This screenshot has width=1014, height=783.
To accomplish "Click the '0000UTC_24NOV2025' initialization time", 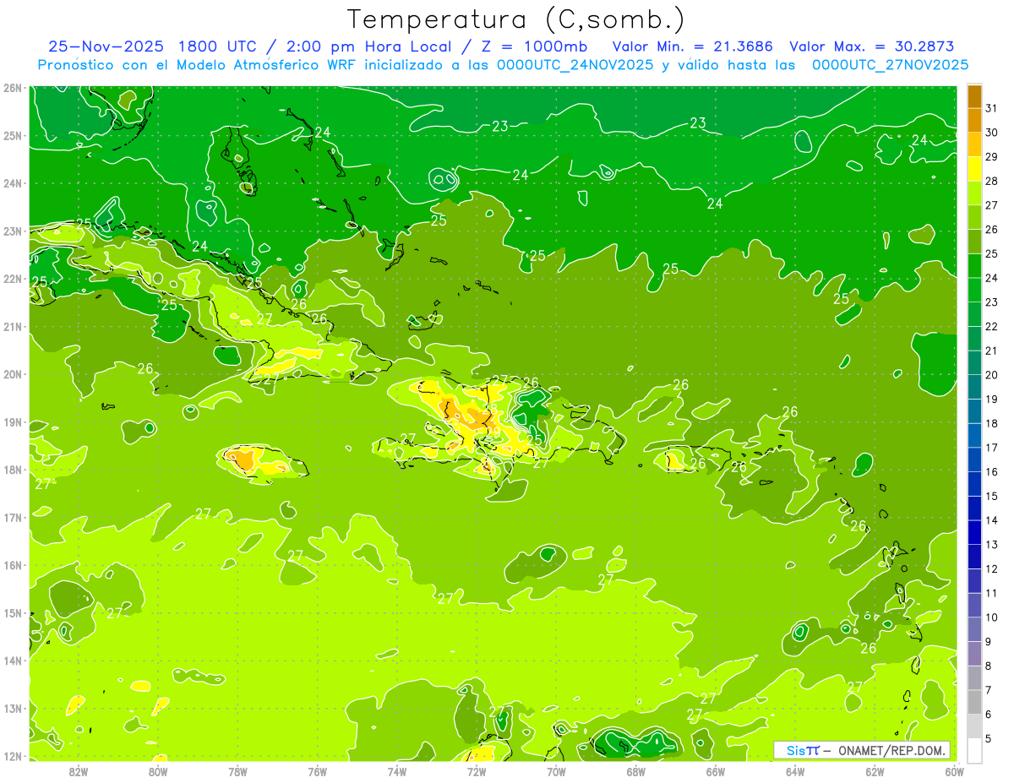I will coord(575,65).
